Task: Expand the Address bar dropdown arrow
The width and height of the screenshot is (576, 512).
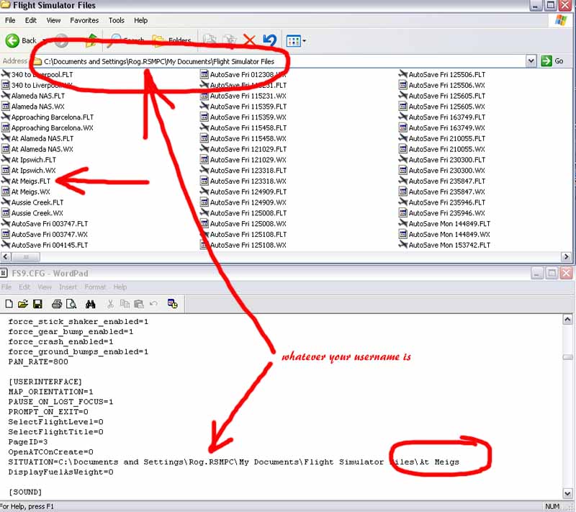Action: 531,61
